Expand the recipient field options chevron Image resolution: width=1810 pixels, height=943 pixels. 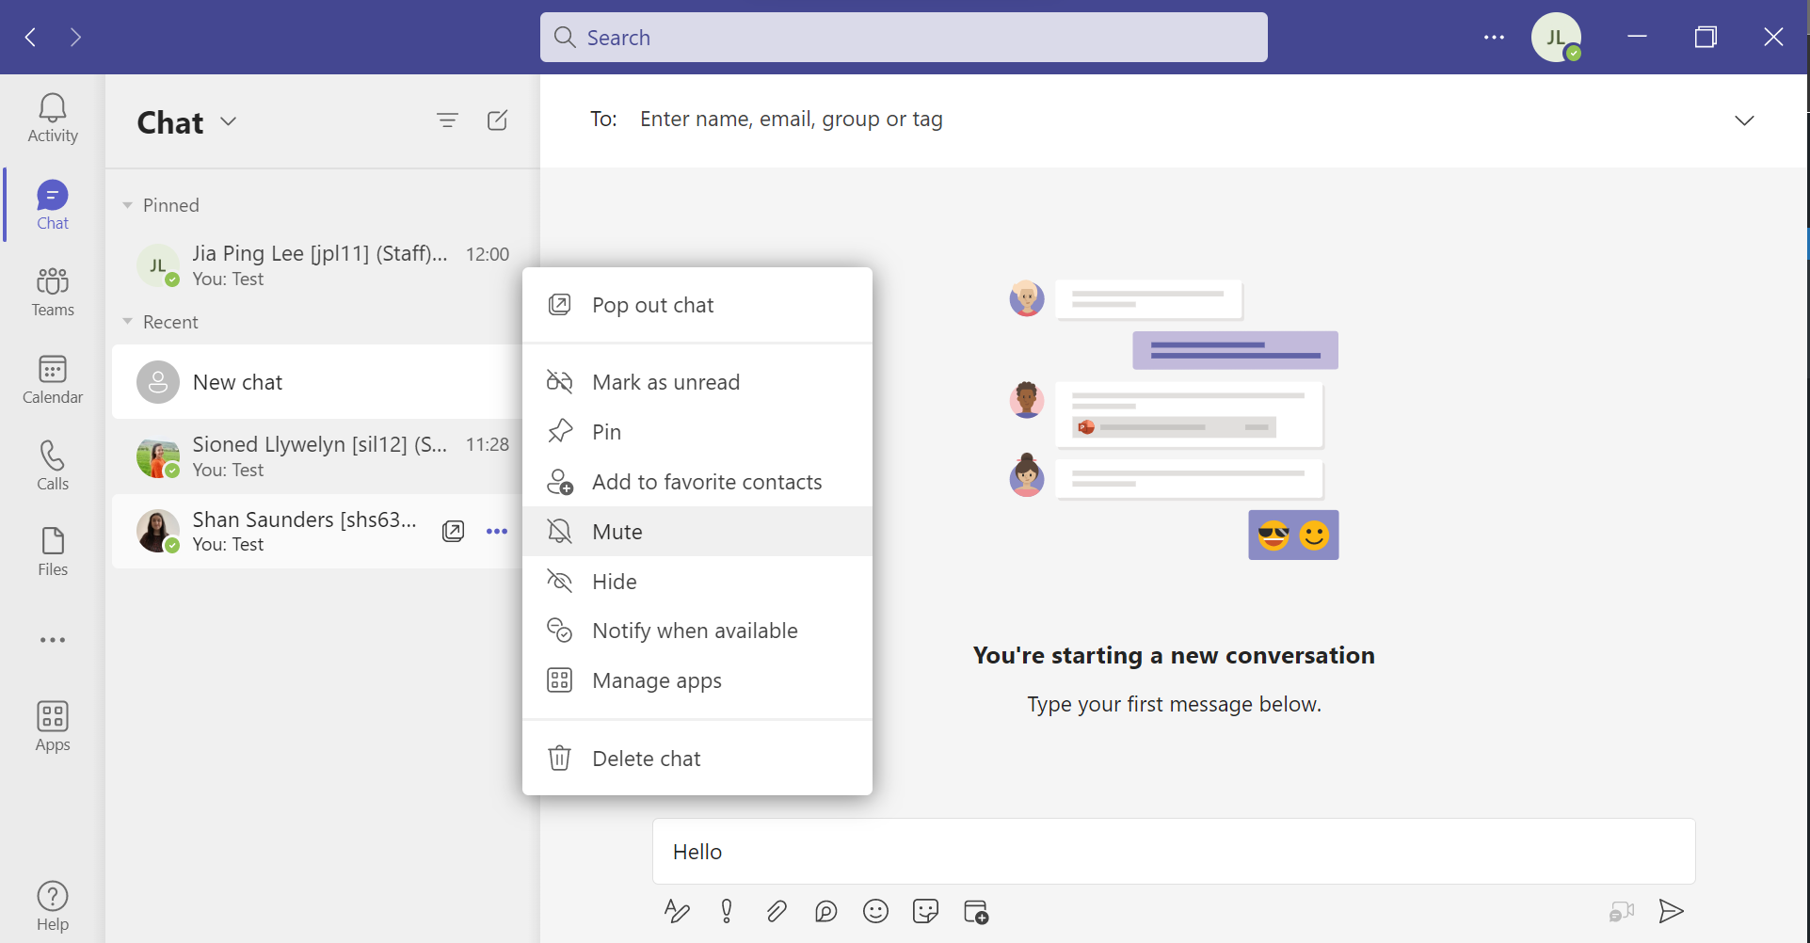coord(1744,120)
